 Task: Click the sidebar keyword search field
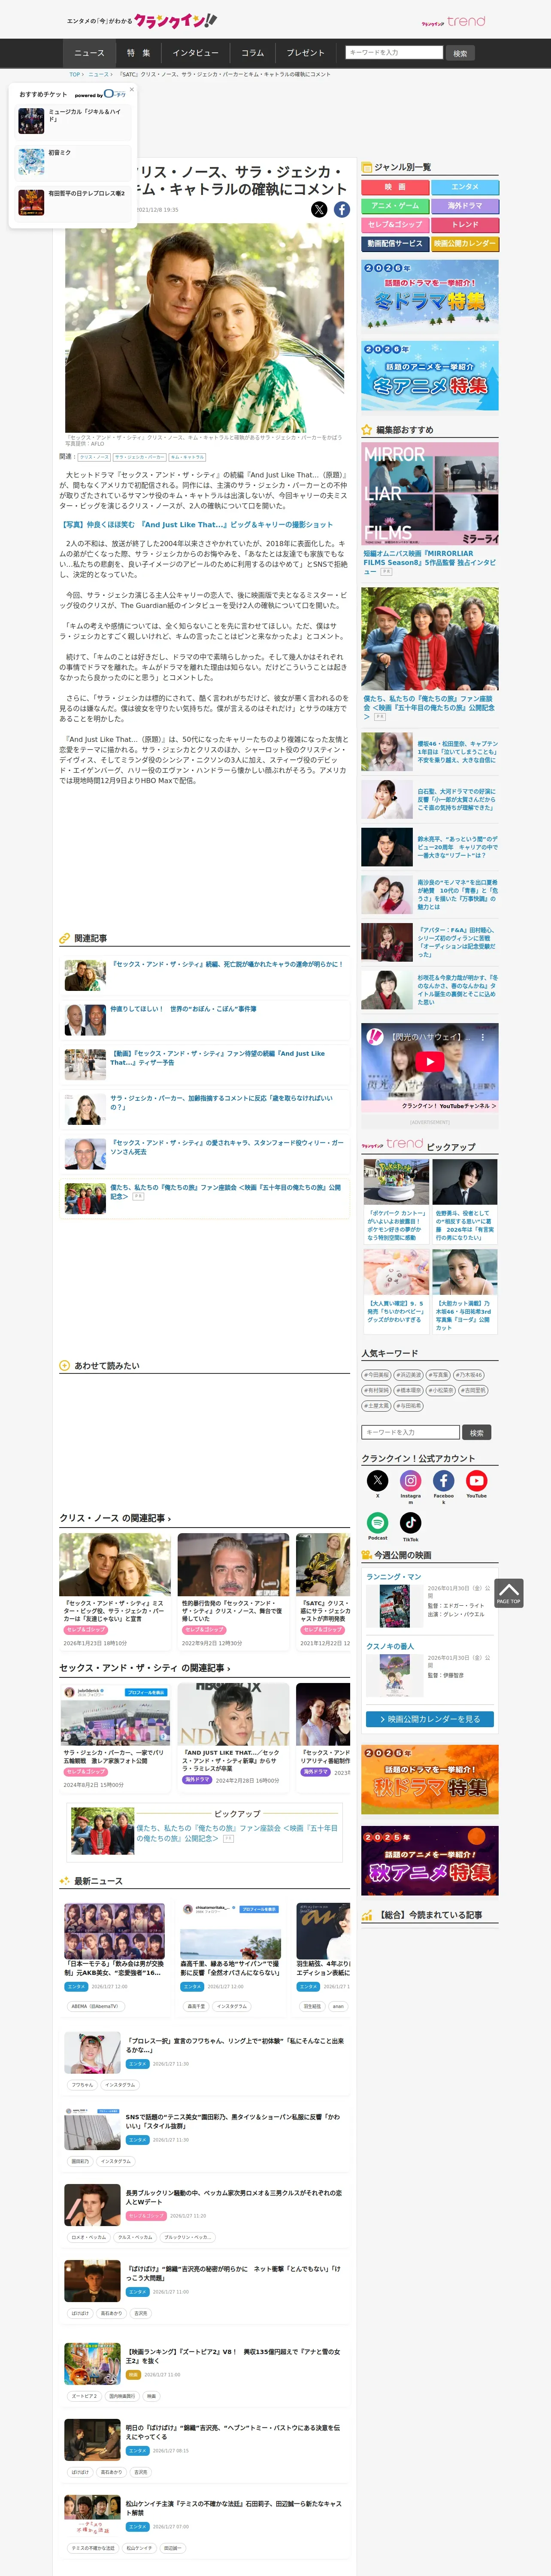[x=411, y=1432]
